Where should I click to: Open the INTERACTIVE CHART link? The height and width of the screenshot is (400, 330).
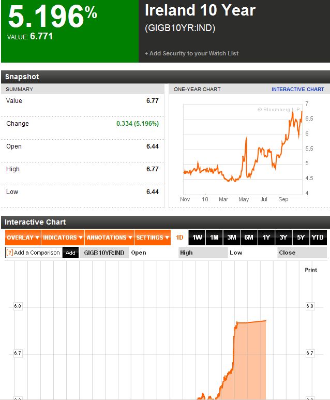pyautogui.click(x=297, y=90)
